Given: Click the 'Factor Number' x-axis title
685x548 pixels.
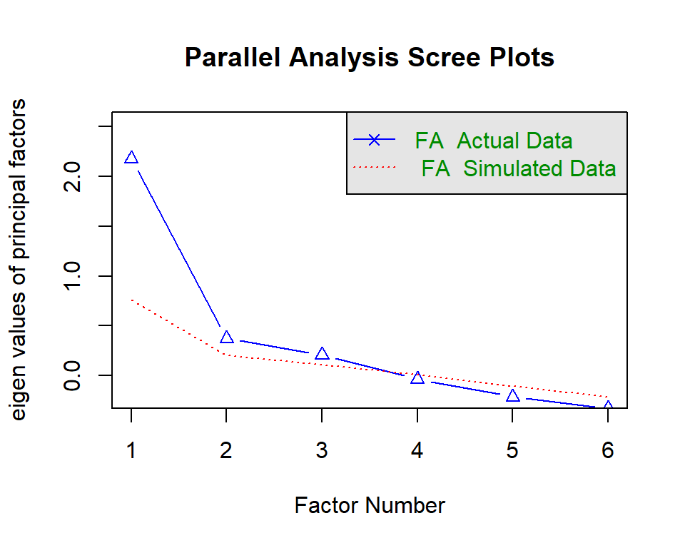Looking at the screenshot, I should 370,506.
